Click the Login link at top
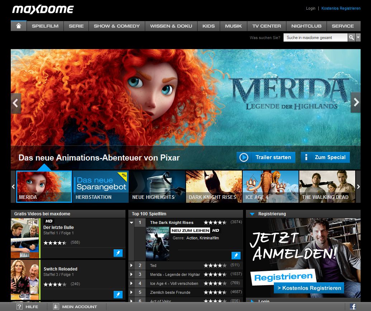Viewport: 371px width, 311px height. tap(311, 8)
